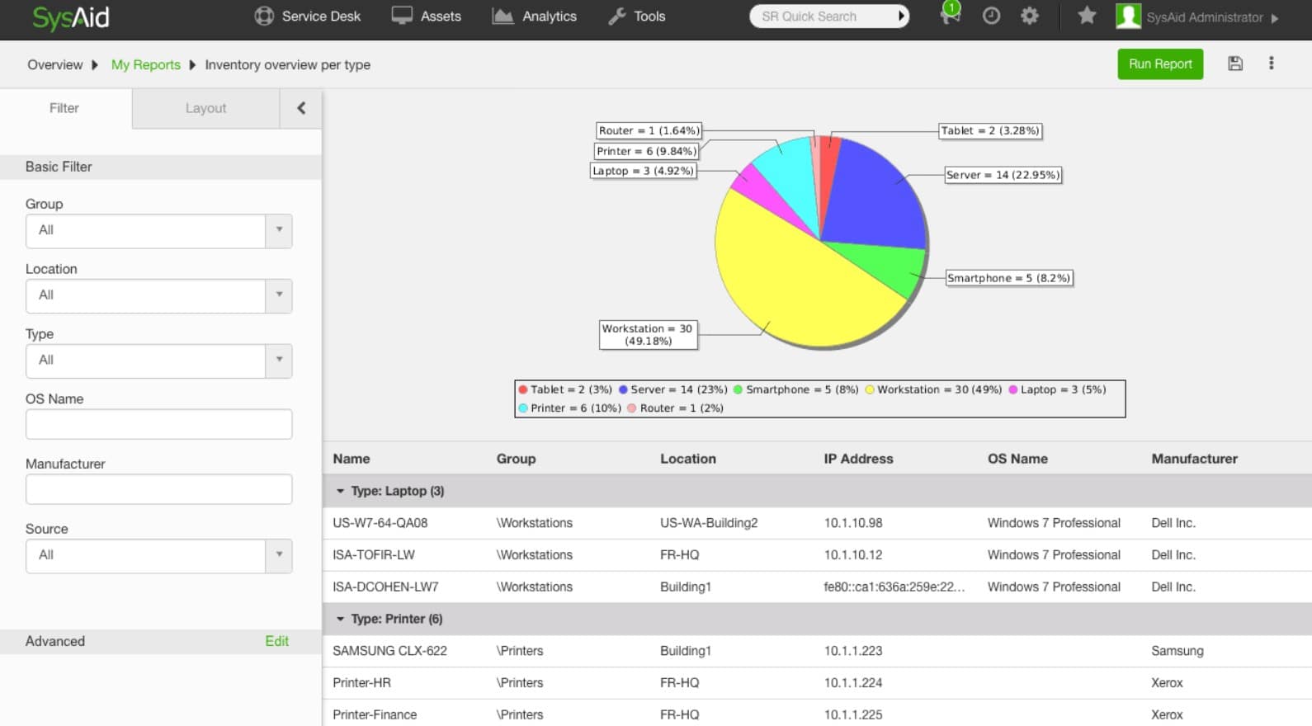Viewport: 1312px width, 726px height.
Task: Switch to the Filter tab
Action: point(64,108)
